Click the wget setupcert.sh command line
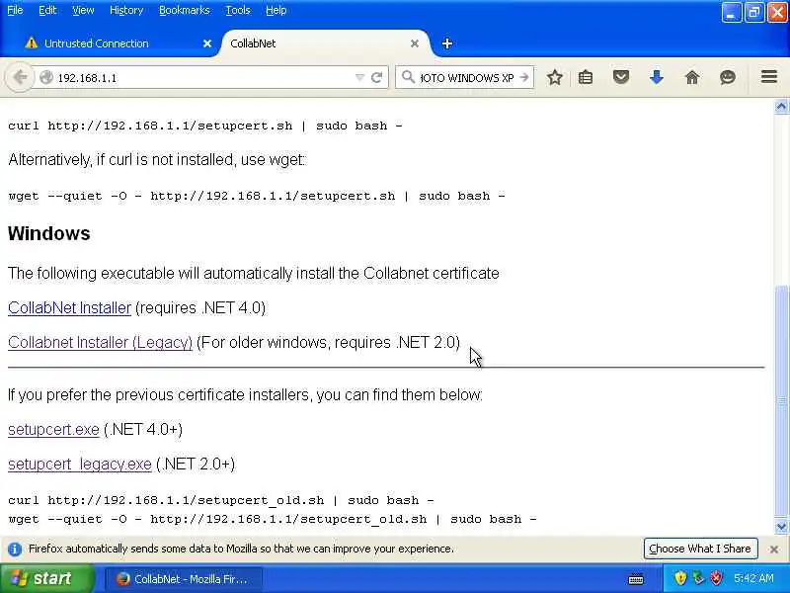Screen dimensions: 790x593 tap(257, 196)
